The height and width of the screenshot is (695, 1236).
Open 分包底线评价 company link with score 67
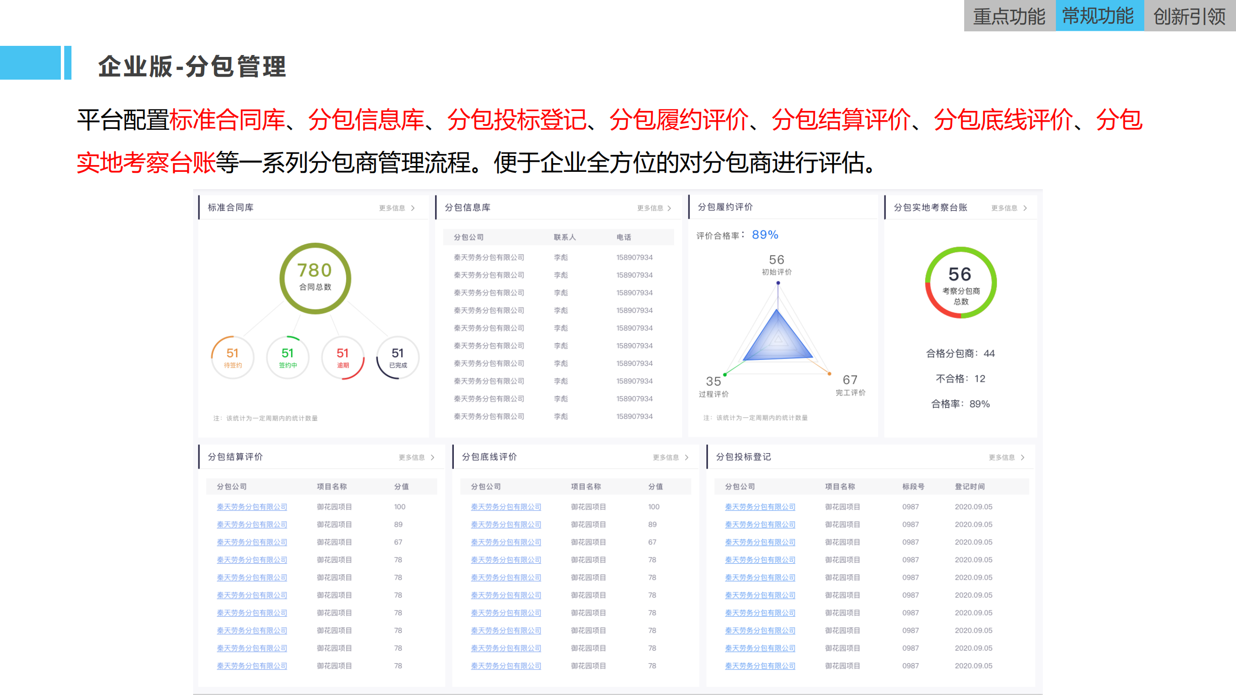pyautogui.click(x=506, y=542)
